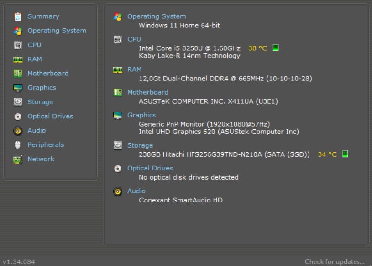Screen dimensions: 372x266
Task: Click the CPU chip icon in summary panel
Action: click(118, 39)
